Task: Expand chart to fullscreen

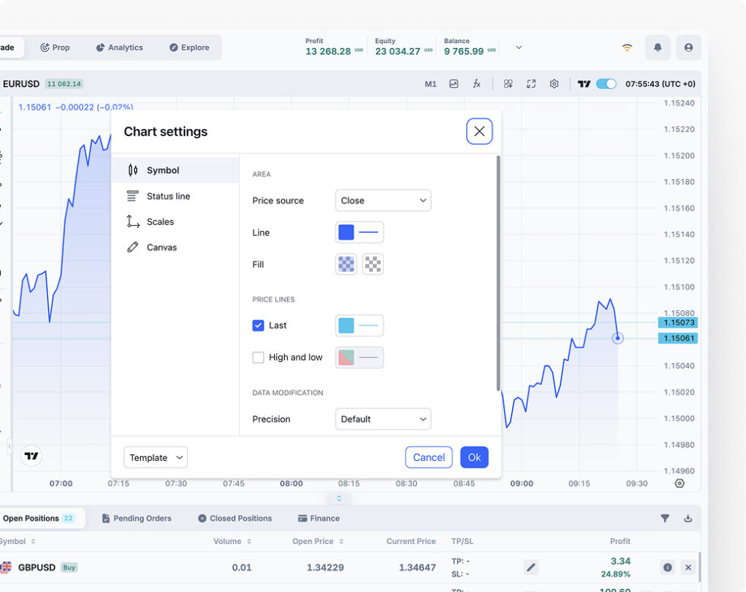Action: point(531,84)
